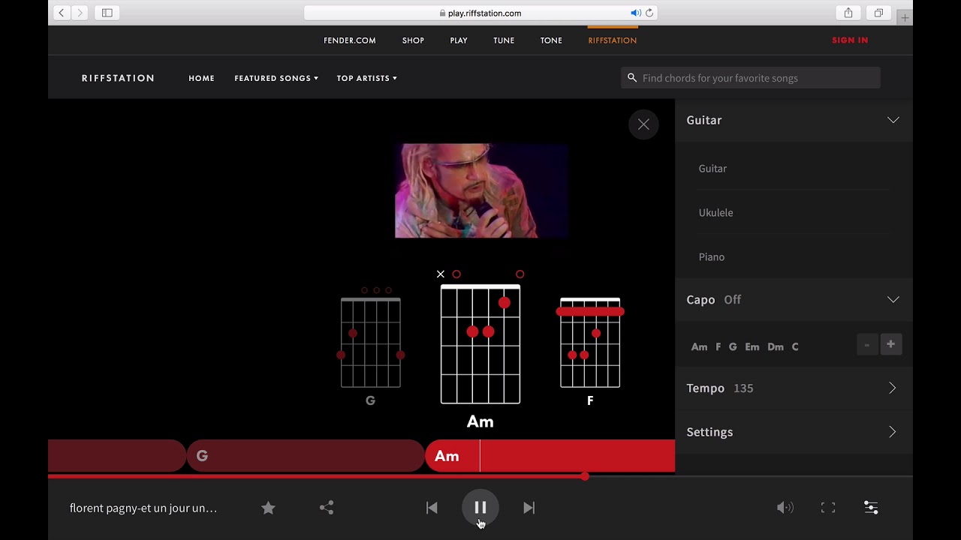
Task: Close the chord player with the X button
Action: point(643,124)
